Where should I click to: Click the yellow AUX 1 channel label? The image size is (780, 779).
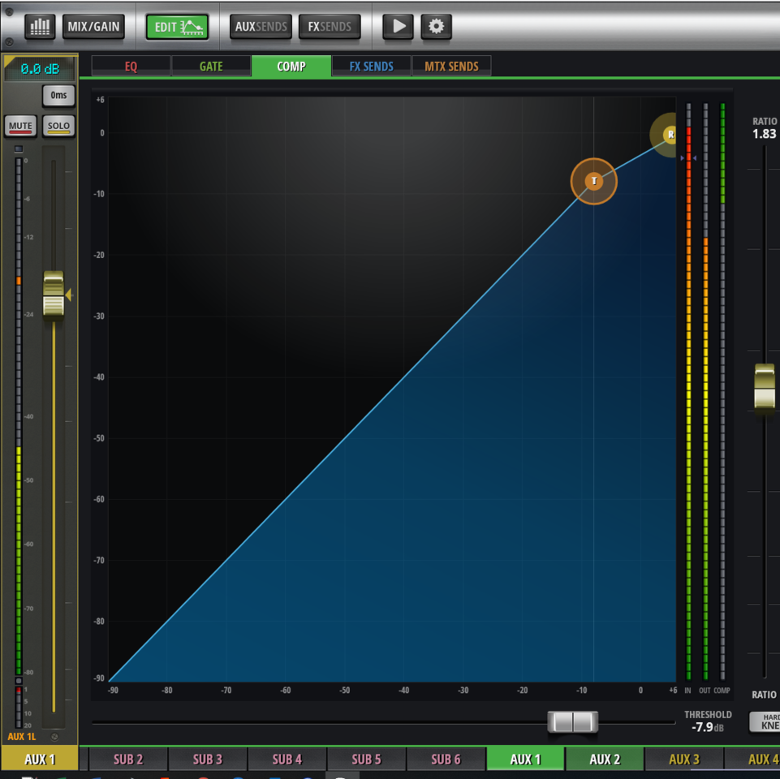coord(40,759)
